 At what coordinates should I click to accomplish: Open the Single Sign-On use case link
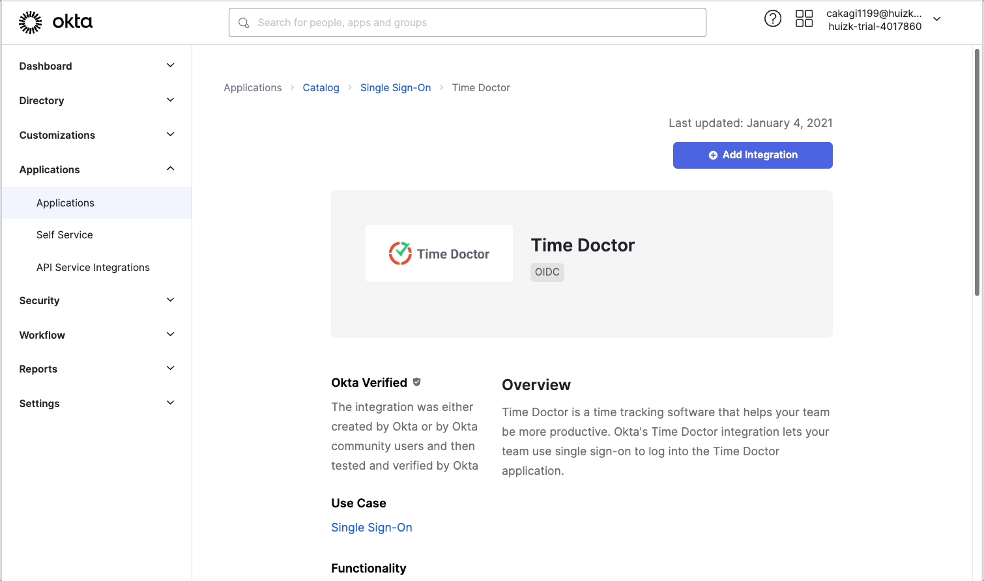click(371, 527)
